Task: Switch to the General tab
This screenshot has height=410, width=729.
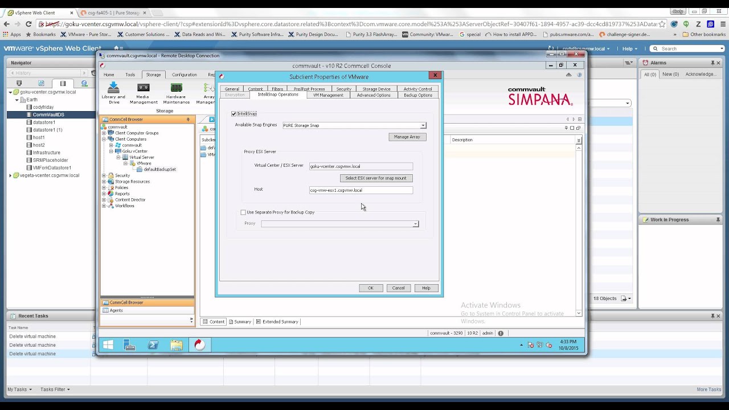Action: point(232,89)
